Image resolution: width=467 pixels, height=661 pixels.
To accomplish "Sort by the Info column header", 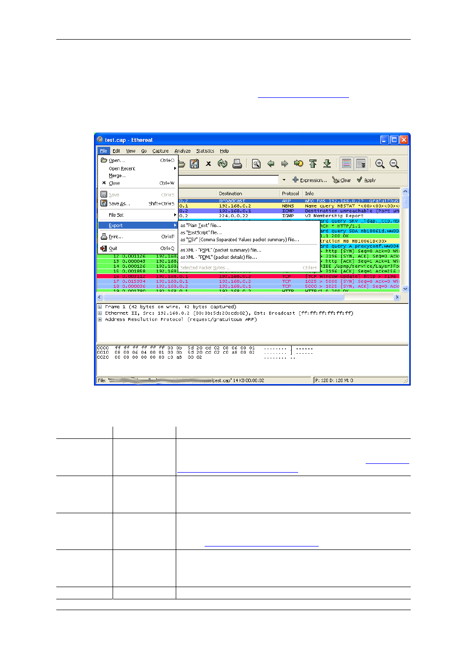I will coord(351,194).
